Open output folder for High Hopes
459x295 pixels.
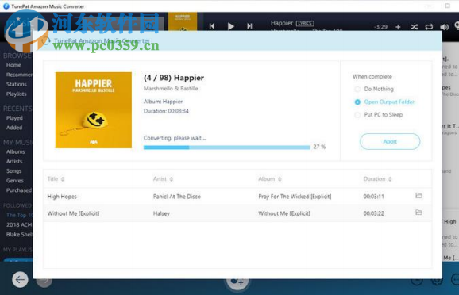click(x=418, y=196)
